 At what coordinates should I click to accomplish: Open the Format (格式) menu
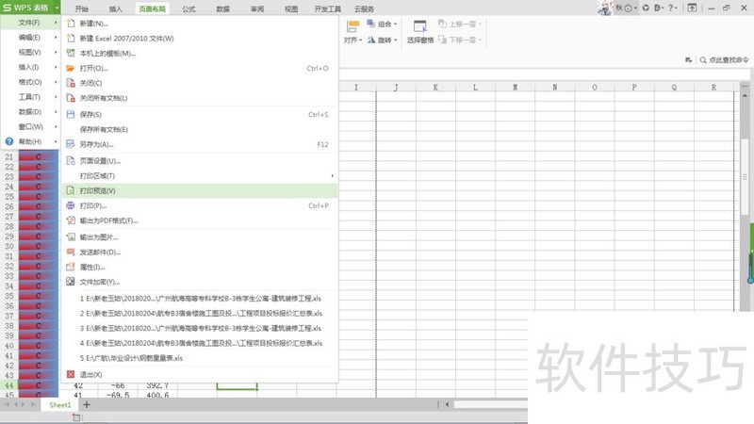[30, 82]
